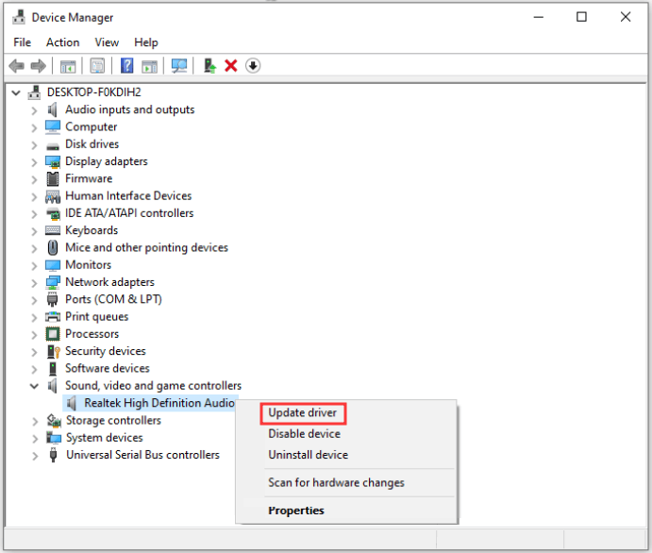Click the action pane toolbar icon
The image size is (652, 553).
pos(149,66)
